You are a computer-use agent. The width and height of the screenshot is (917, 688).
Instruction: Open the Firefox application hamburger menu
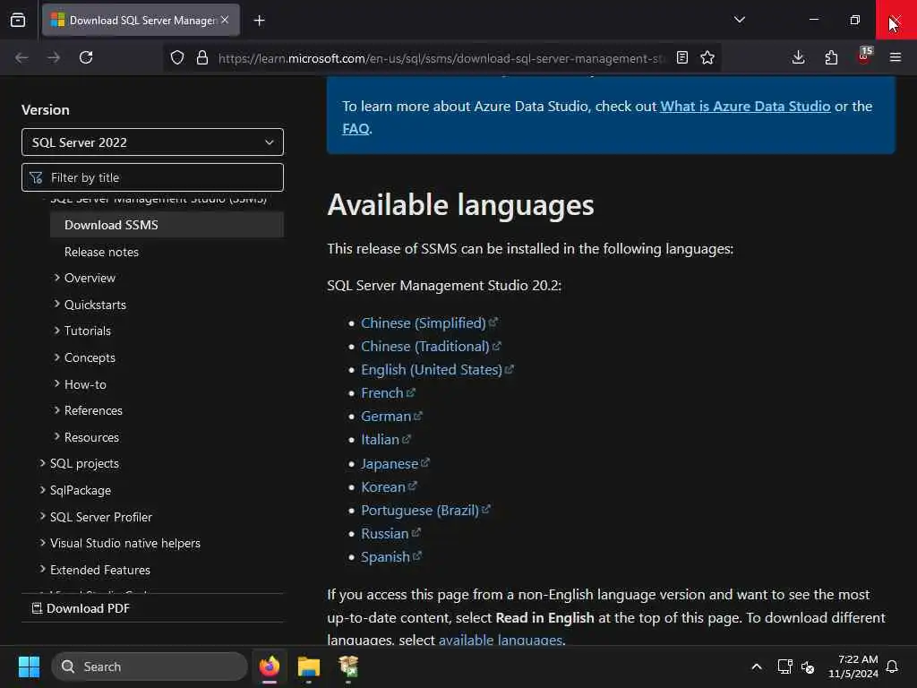896,57
